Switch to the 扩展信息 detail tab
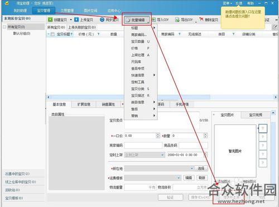279x207 pixels. coord(84,104)
